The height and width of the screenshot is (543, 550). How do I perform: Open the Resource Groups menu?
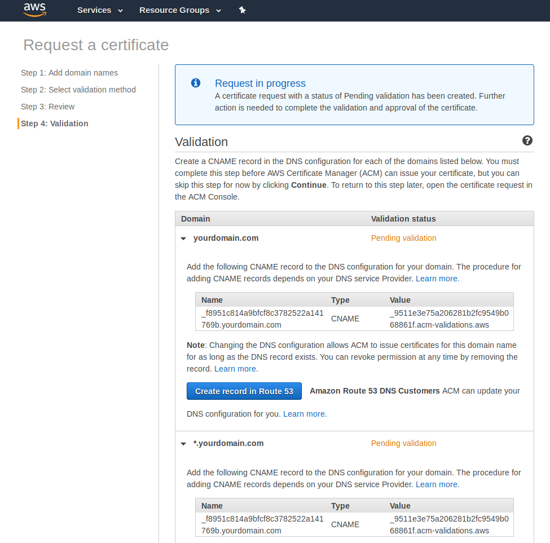coord(181,10)
